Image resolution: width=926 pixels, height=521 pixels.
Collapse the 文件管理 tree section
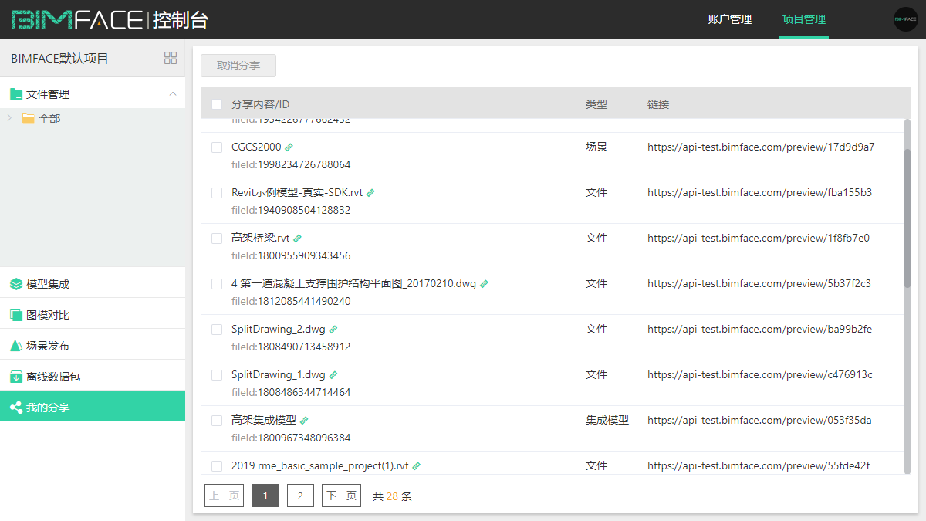pyautogui.click(x=174, y=92)
